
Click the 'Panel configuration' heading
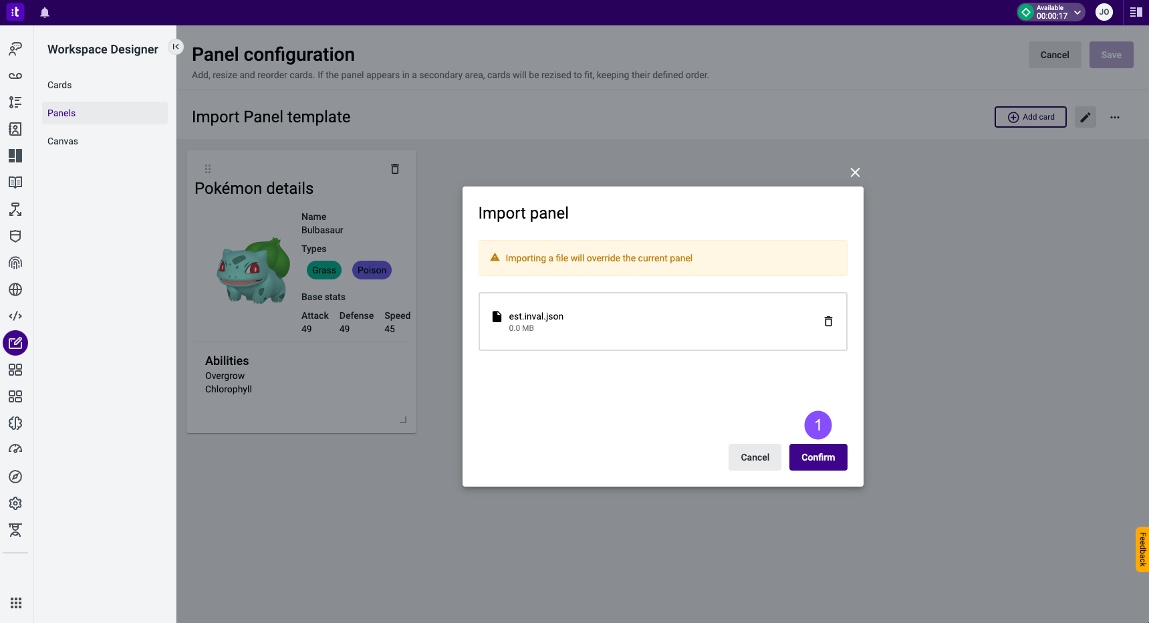273,54
